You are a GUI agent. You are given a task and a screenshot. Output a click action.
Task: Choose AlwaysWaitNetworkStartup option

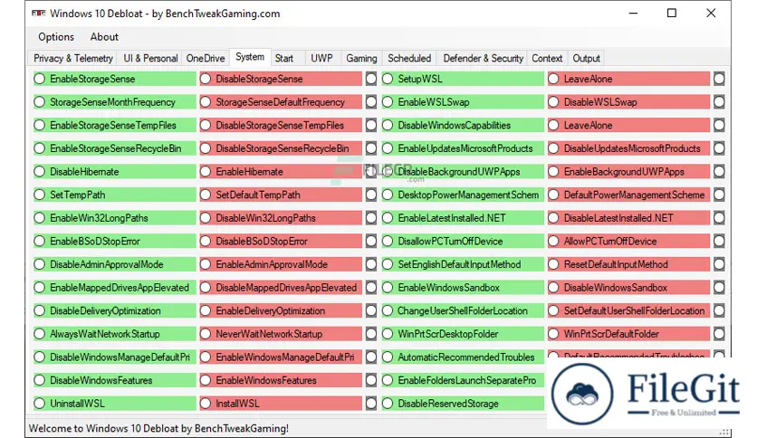115,334
